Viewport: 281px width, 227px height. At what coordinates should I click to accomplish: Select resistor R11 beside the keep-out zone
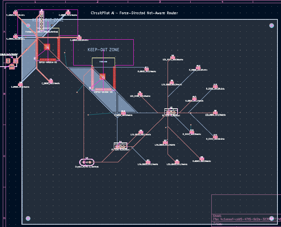(x=146, y=69)
